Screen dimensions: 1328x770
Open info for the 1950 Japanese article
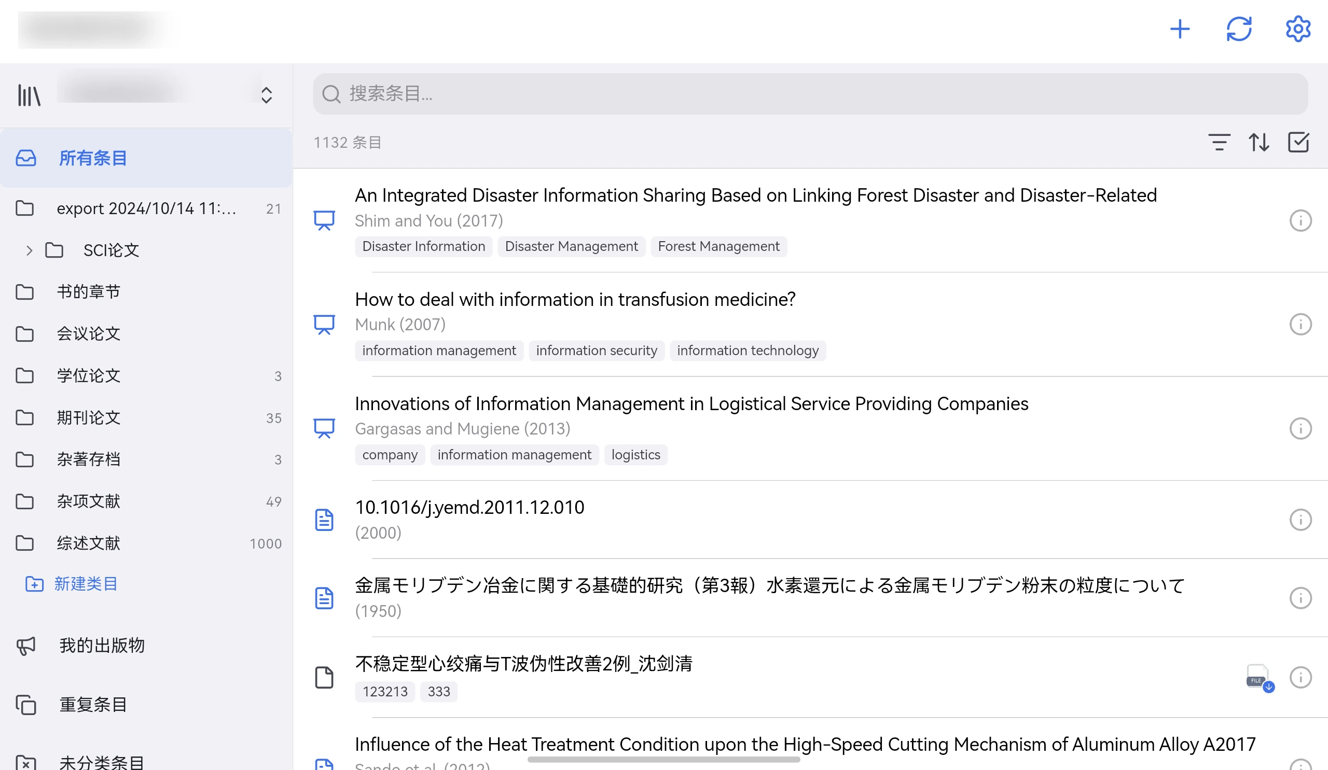click(x=1300, y=598)
